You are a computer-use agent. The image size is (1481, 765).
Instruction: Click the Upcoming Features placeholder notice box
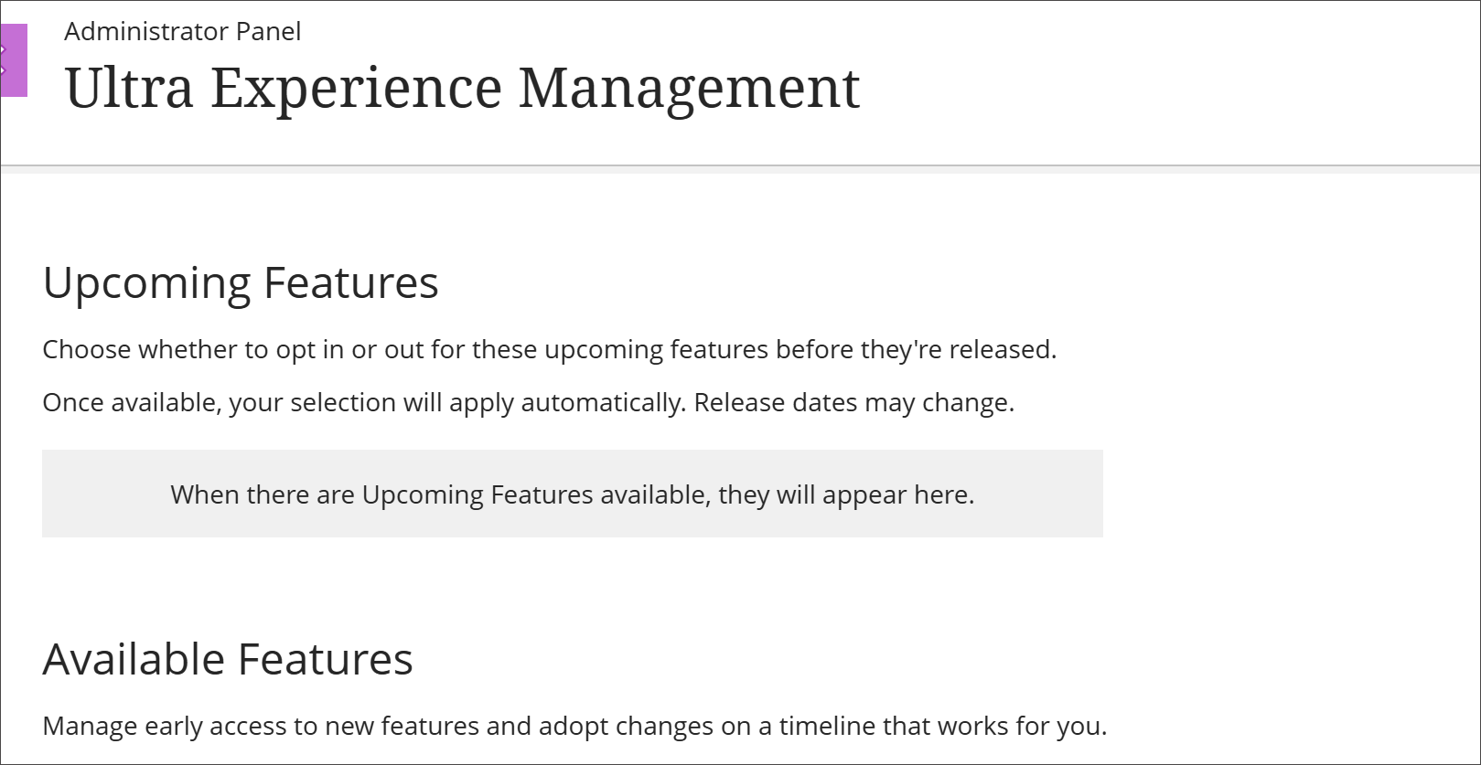tap(572, 493)
